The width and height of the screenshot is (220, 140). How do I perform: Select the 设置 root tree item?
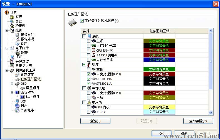[x=13, y=12]
